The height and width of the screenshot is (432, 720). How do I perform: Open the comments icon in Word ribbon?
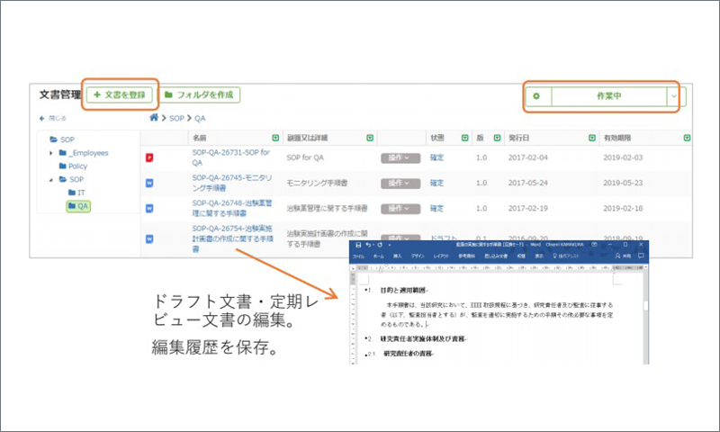click(641, 256)
